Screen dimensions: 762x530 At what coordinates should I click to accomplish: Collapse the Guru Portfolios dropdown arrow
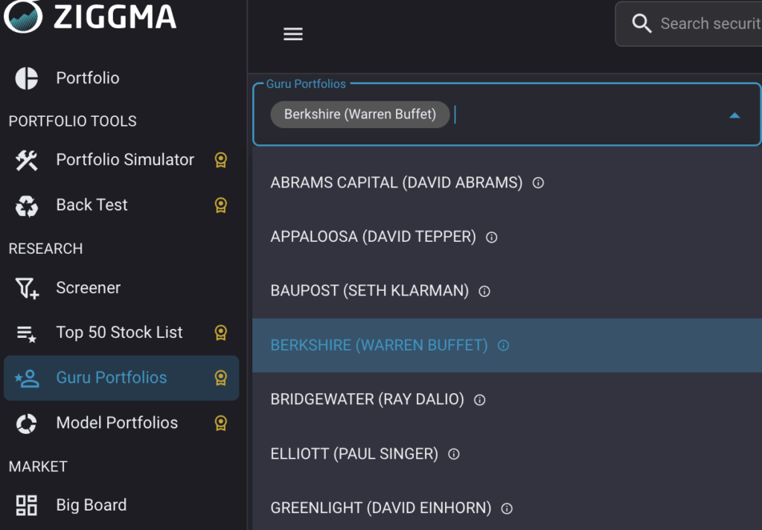[734, 115]
